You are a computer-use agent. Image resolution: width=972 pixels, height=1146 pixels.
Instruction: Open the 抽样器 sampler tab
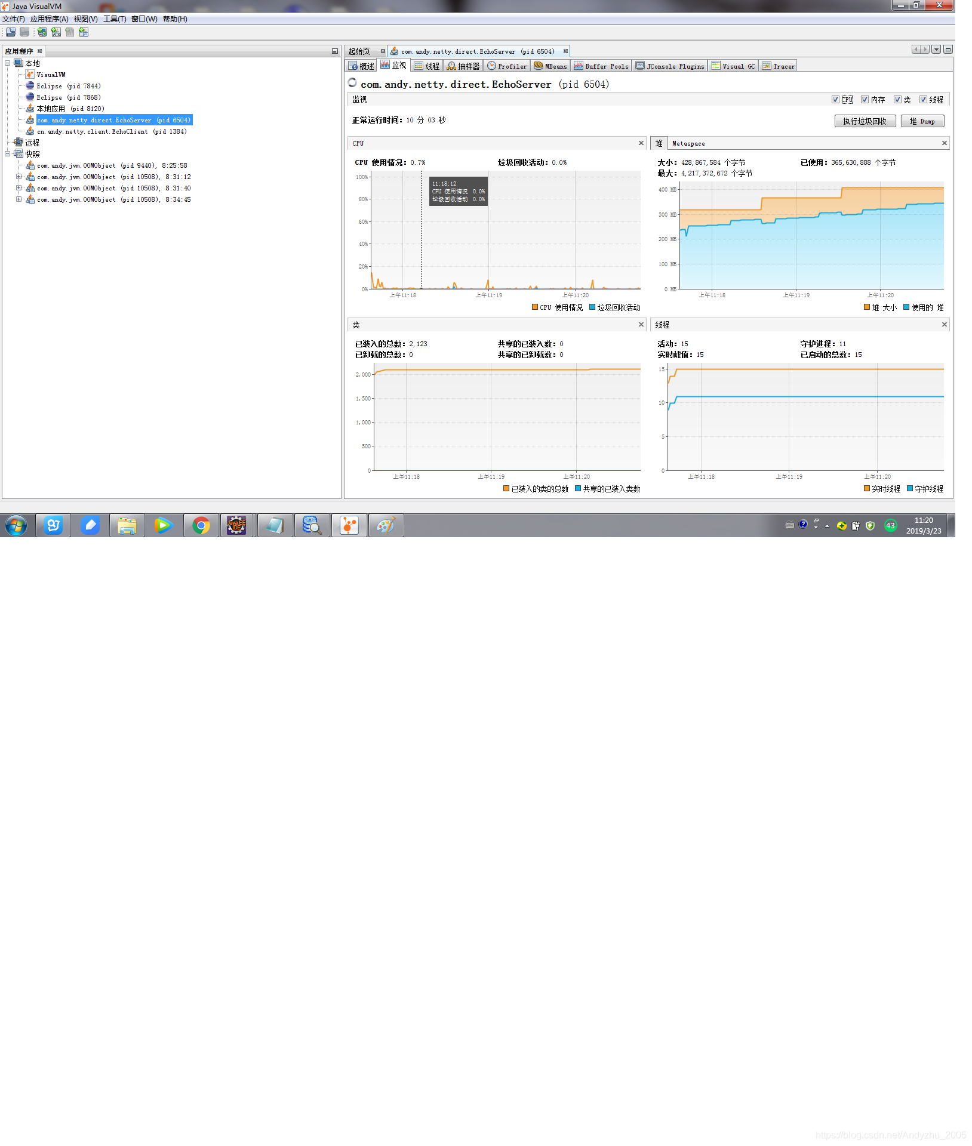point(463,66)
